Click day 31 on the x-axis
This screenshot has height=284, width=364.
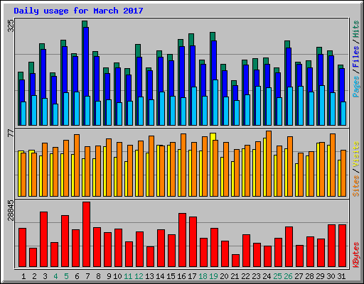click(x=341, y=276)
